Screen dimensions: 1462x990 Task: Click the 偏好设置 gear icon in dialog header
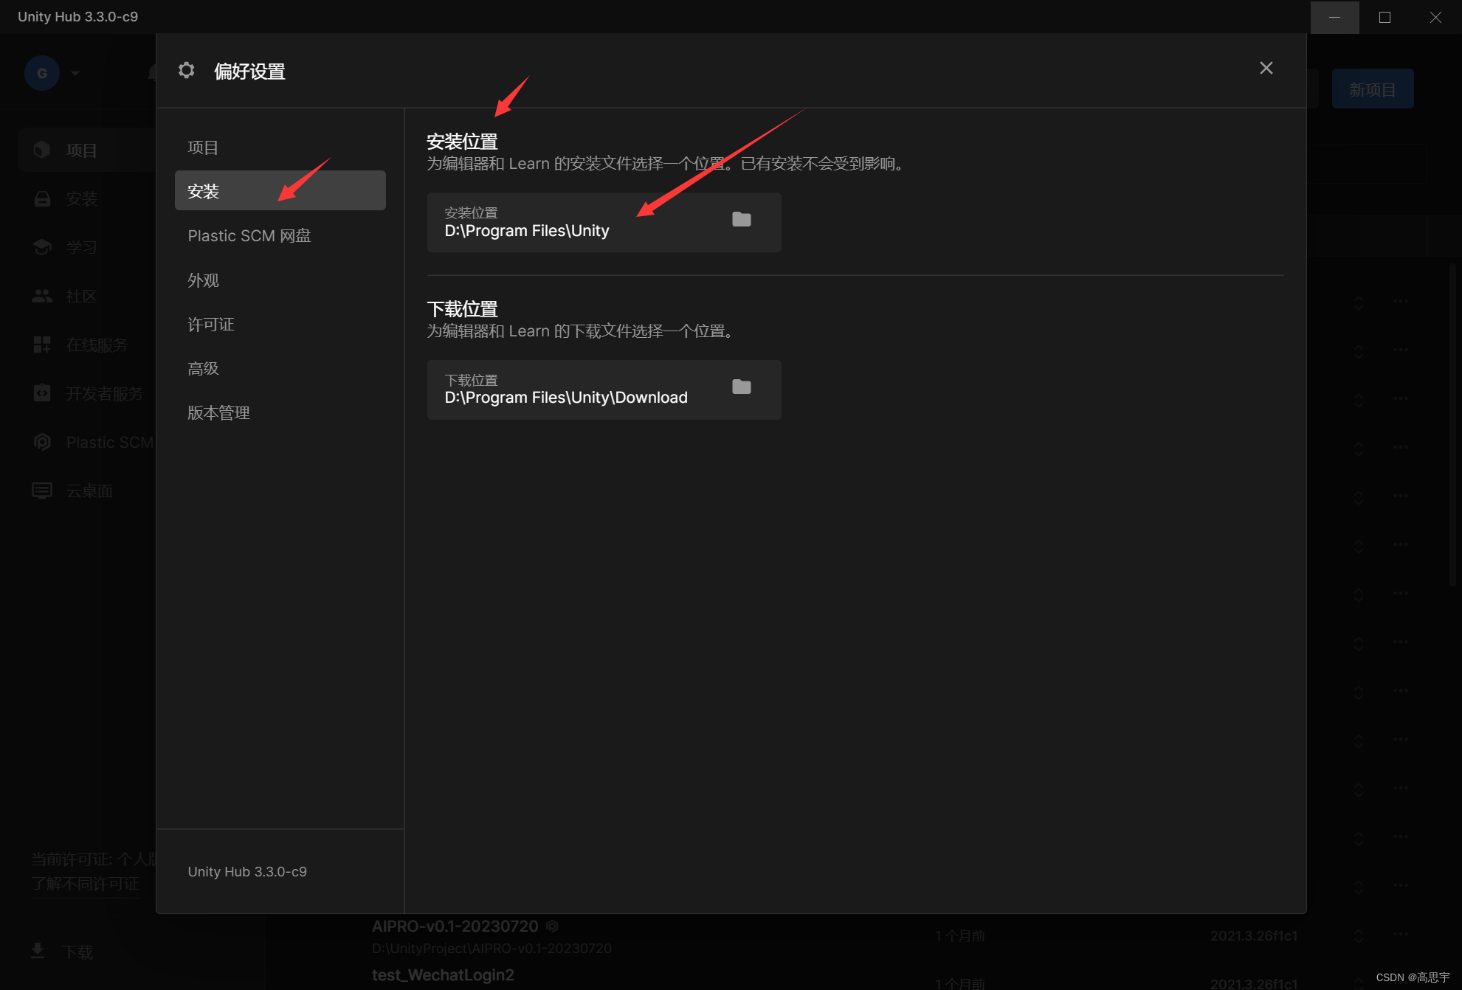pos(187,70)
